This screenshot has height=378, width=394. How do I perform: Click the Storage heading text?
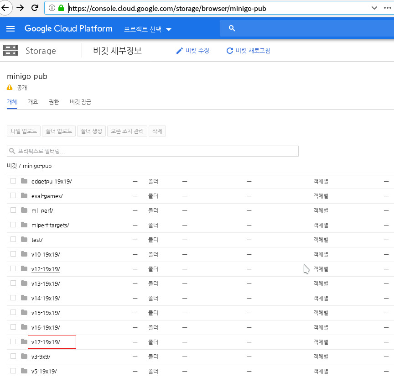[x=41, y=51]
